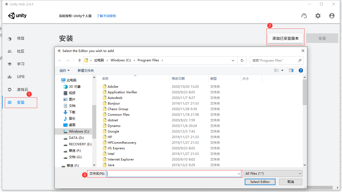Open the All Files (*.*) filter dropdown
The width and height of the screenshot is (342, 192).
click(x=273, y=174)
